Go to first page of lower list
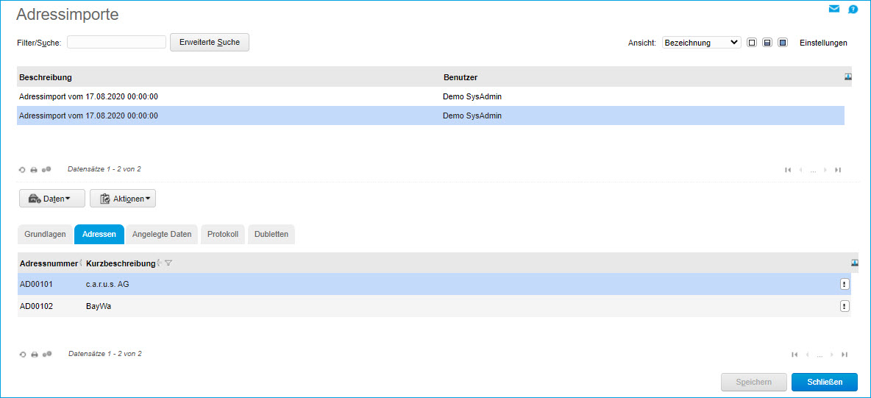The image size is (871, 398). click(794, 355)
